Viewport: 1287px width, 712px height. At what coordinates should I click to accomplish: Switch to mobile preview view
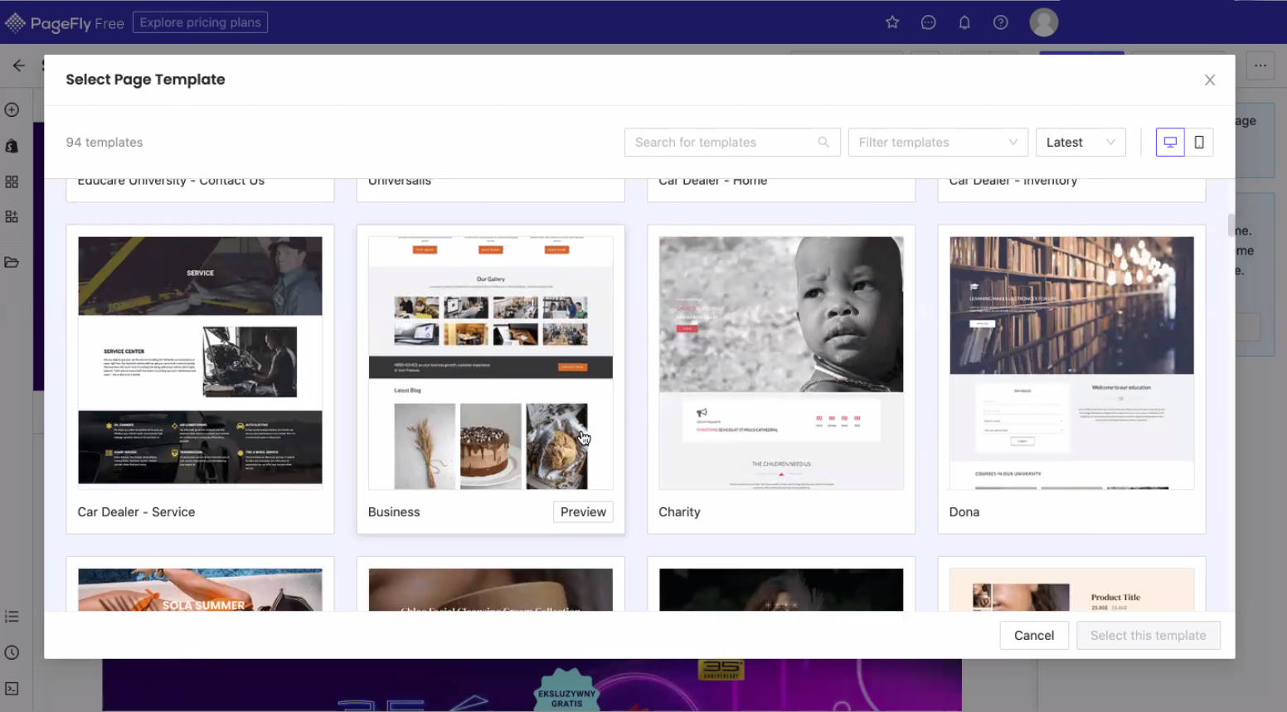[x=1199, y=143]
